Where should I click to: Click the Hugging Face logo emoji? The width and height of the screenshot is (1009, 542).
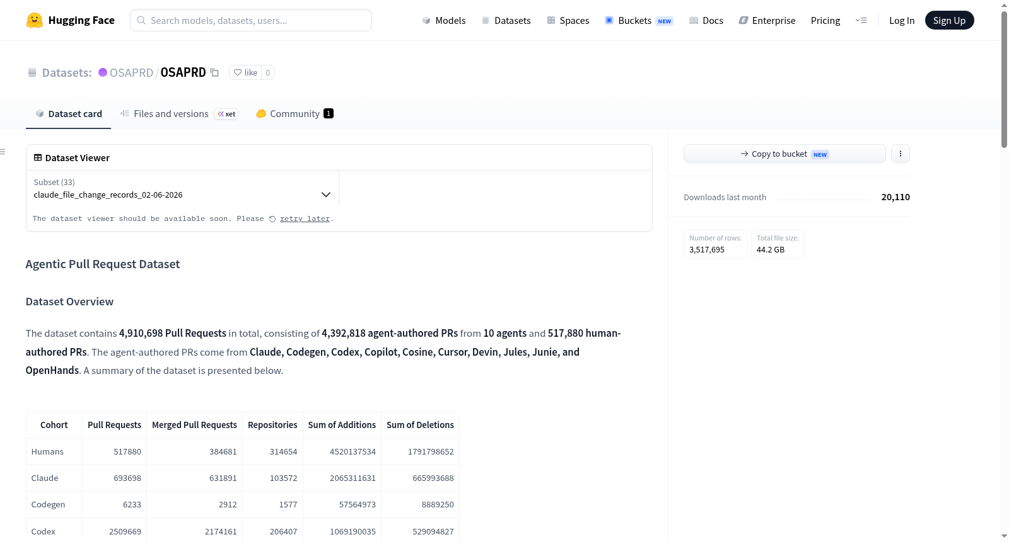point(35,20)
